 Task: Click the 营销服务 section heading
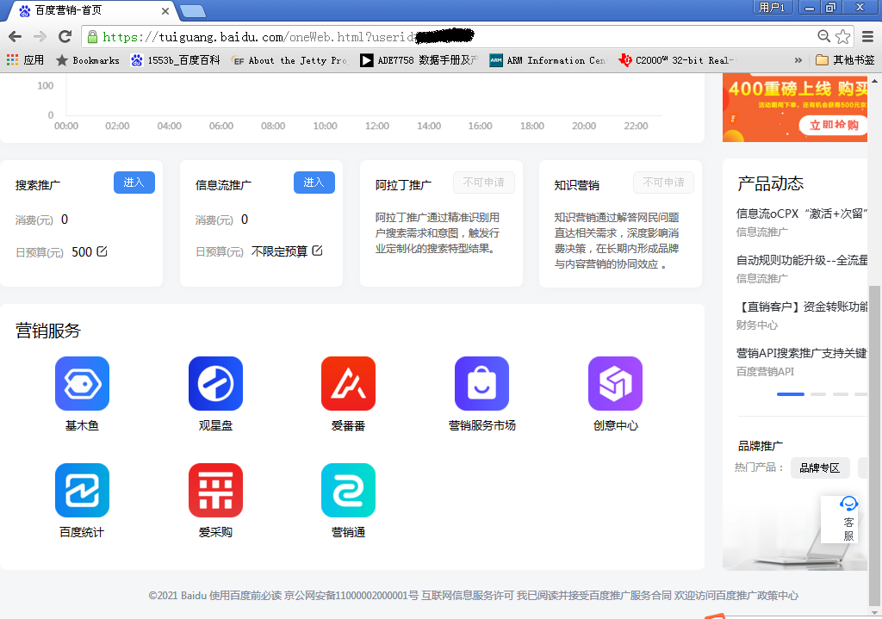click(x=48, y=331)
